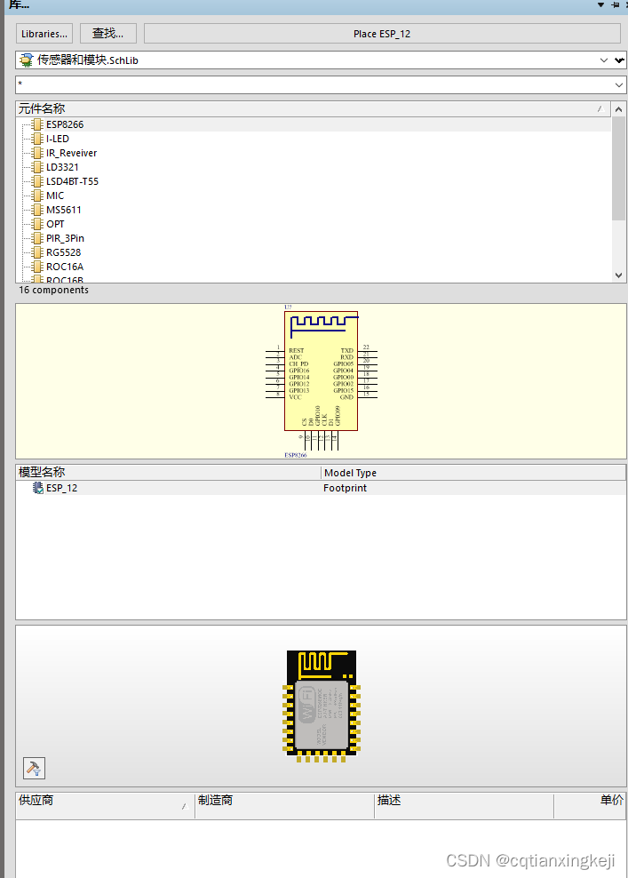Open the panel options dropdown triangle
The width and height of the screenshot is (628, 878).
600,4
